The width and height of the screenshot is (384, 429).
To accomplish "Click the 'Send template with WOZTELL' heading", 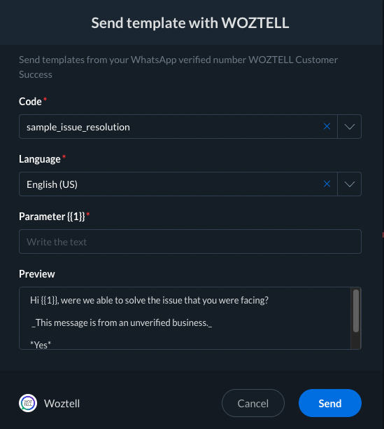I will click(190, 22).
